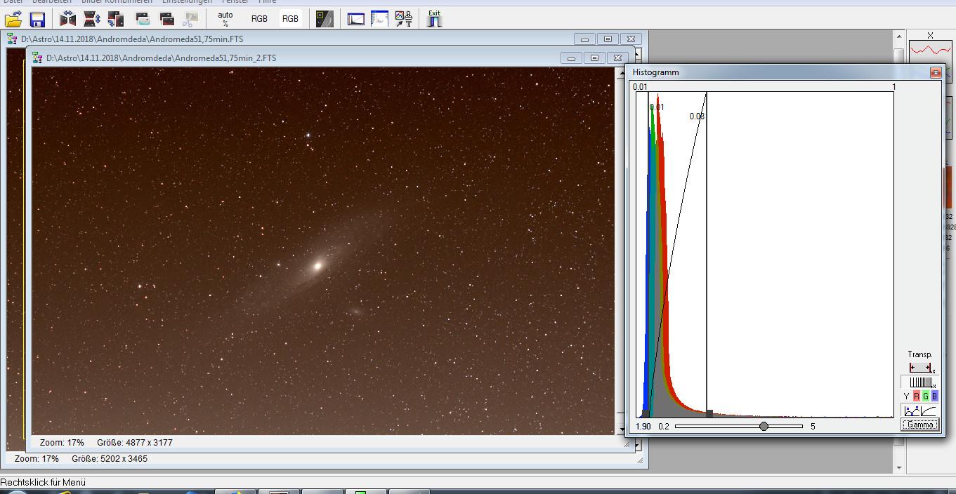Select the smooth gamma curve icon in Histogramm
The height and width of the screenshot is (494, 956).
click(x=929, y=410)
